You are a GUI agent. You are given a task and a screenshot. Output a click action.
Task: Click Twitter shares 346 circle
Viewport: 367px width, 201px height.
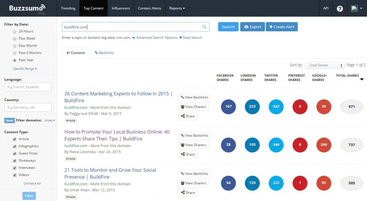[276, 145]
